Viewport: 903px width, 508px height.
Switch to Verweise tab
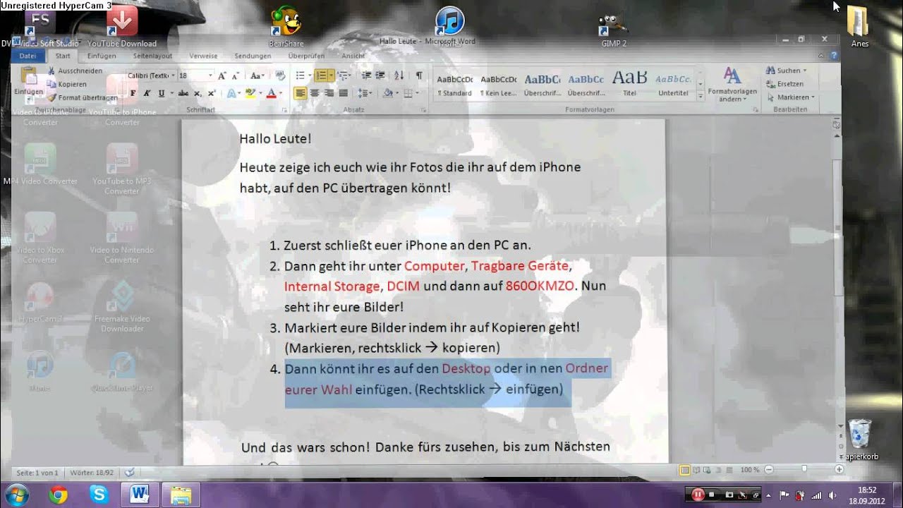click(203, 56)
